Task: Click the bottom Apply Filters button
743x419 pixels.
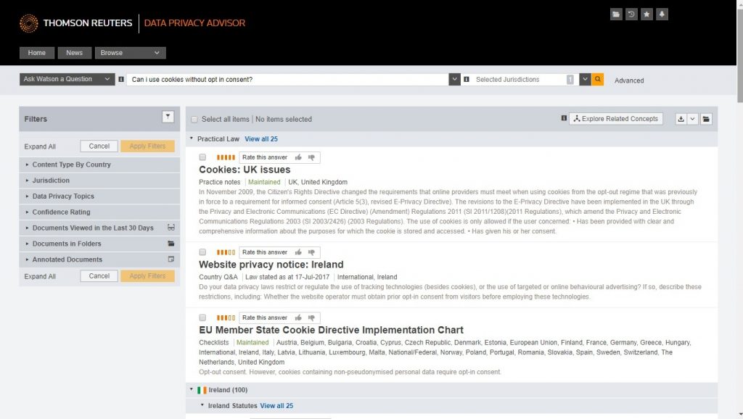Action: tap(147, 276)
